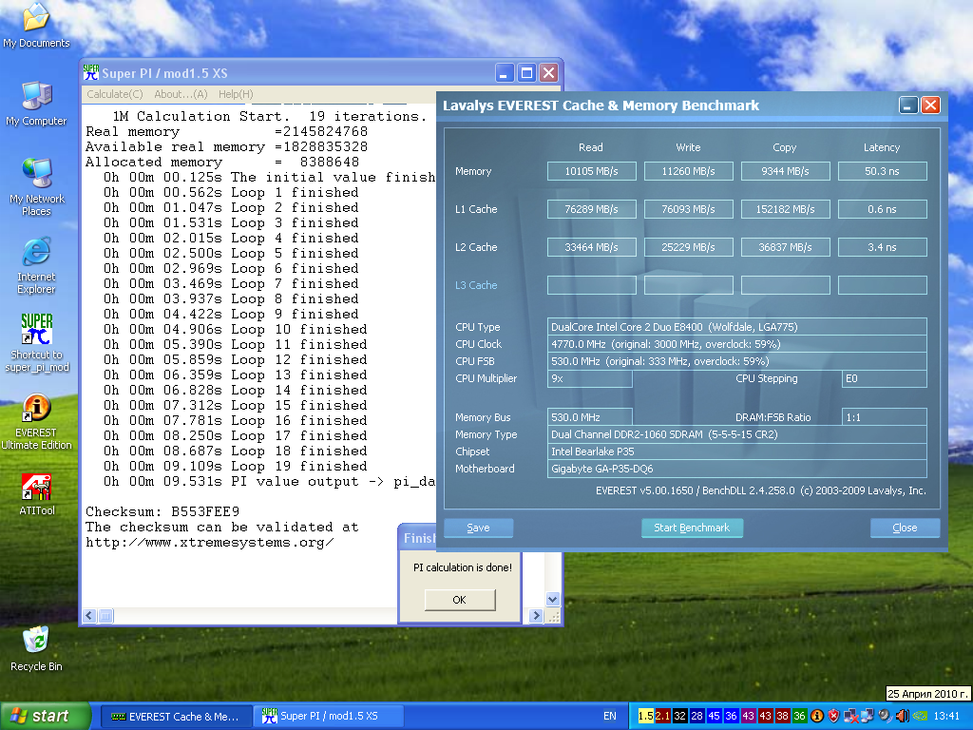
Task: Click the blue 36 tray temperature icon
Action: pos(731,716)
